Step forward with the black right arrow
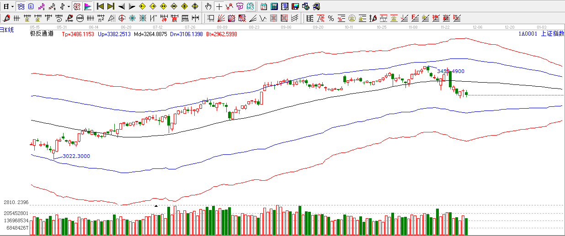Viewport: 565px width, 236px height. pos(132,6)
